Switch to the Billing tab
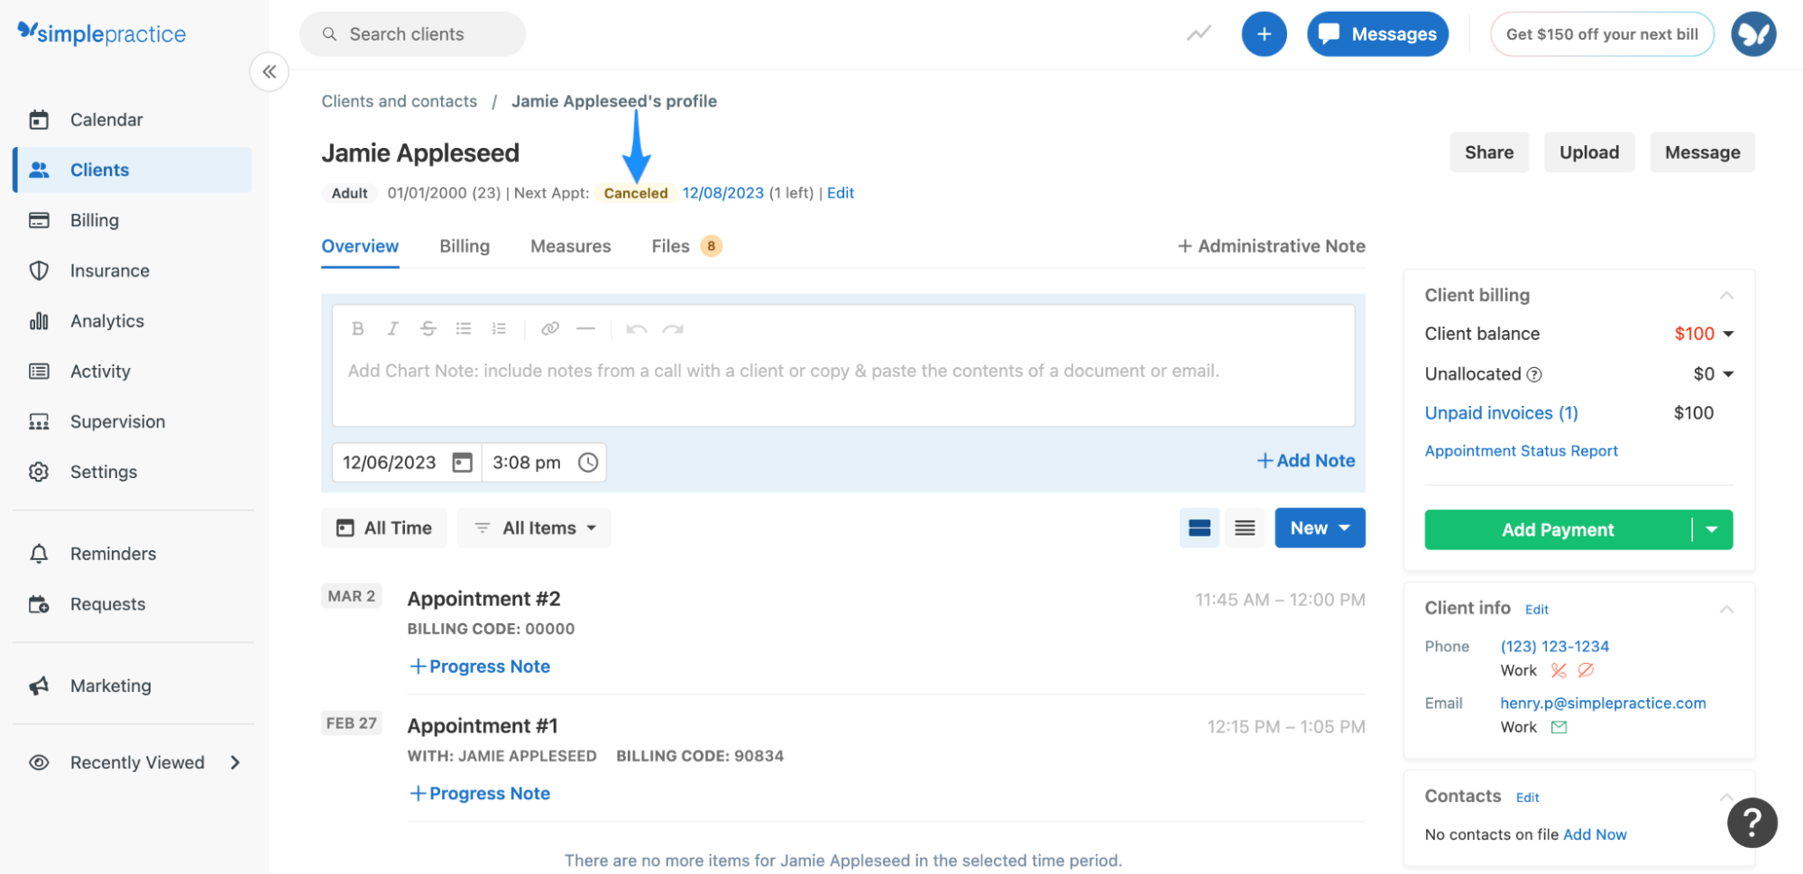Viewport: 1803px width, 874px height. coord(465,245)
